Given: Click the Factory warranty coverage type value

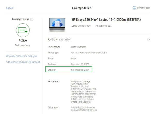Looking at the screenshot, I should click(79, 47).
